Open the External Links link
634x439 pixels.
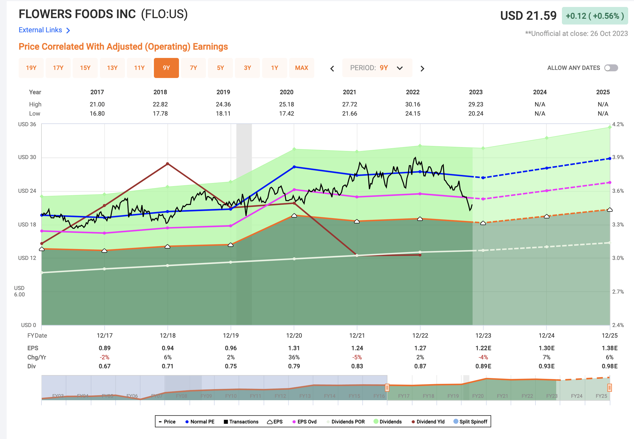(x=40, y=30)
